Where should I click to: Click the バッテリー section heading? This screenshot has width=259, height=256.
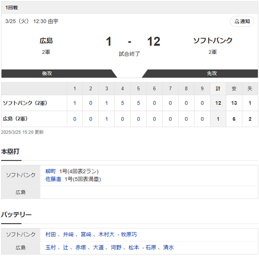tap(16, 215)
